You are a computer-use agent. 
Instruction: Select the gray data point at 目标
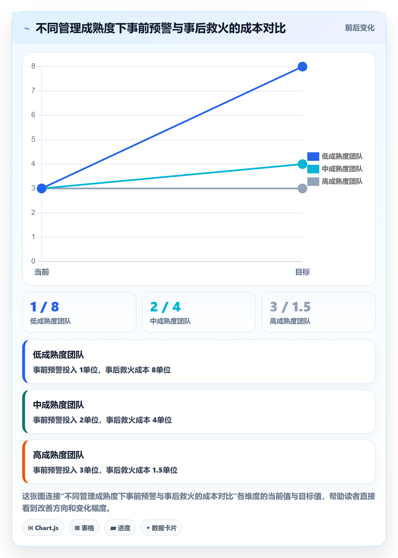coord(302,188)
